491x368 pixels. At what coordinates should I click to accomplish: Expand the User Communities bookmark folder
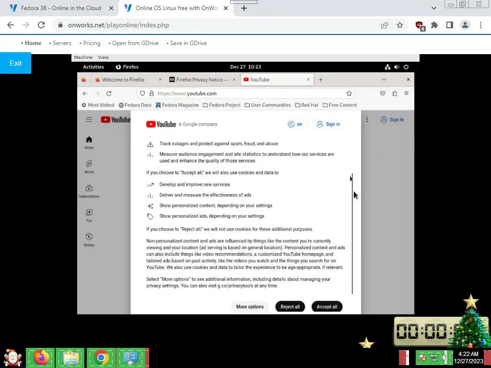pos(268,105)
